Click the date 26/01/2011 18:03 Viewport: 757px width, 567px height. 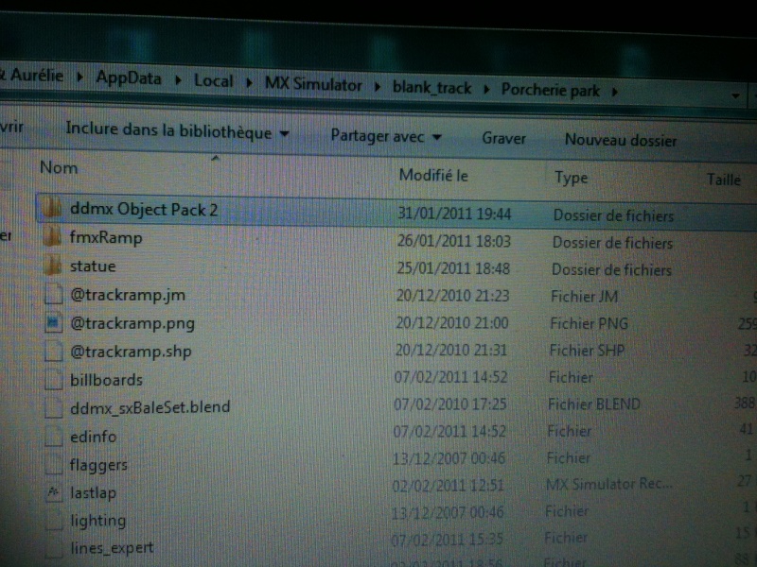pos(454,241)
